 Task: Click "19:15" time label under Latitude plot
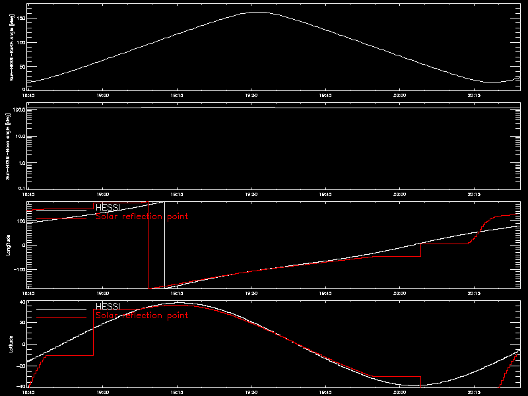pyautogui.click(x=177, y=392)
